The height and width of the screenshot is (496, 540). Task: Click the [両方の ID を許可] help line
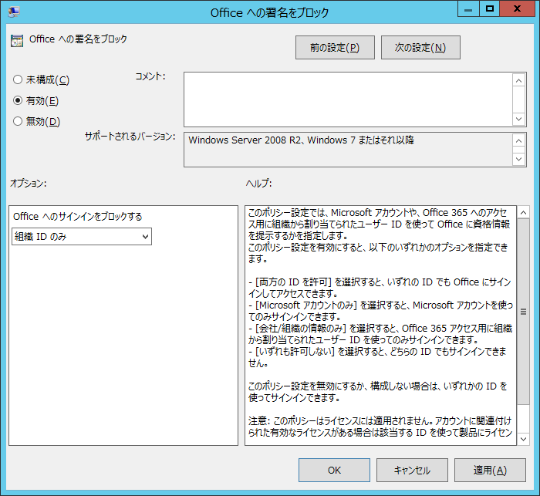click(x=380, y=282)
